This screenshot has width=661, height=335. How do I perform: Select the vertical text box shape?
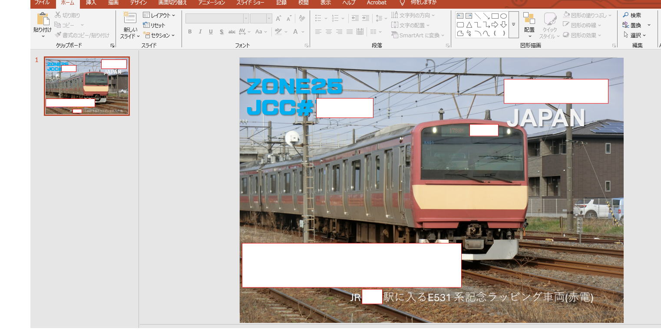tap(469, 16)
